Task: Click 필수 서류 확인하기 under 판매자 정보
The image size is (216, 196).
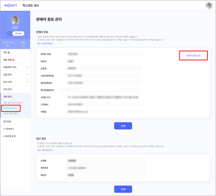Action: (45, 43)
